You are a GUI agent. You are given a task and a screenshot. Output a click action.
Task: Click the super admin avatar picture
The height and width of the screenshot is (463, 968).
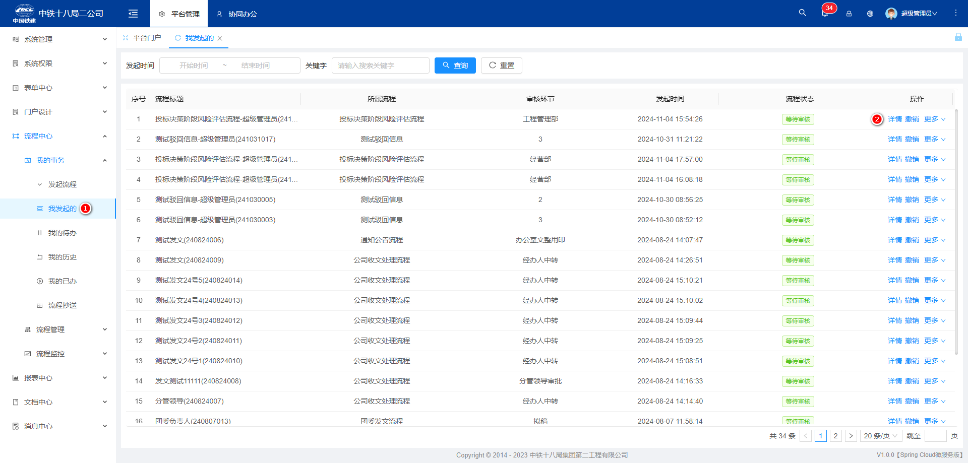891,14
